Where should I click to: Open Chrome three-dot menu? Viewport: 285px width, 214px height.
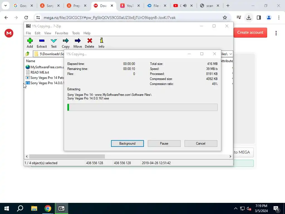point(279,18)
